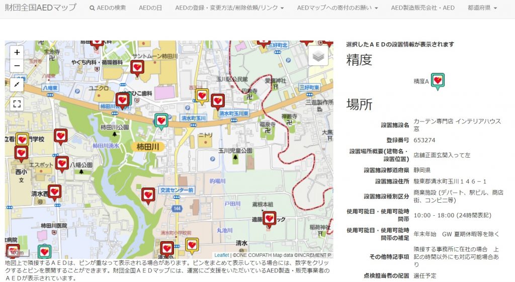Click the 精度A green marker icon
This screenshot has width=515, height=282.
(x=438, y=81)
